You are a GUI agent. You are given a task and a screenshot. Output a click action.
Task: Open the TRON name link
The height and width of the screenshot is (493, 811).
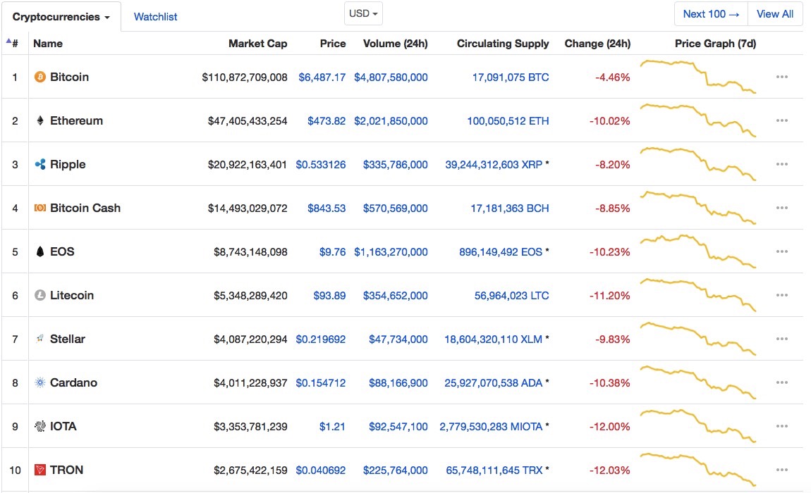pyautogui.click(x=66, y=470)
